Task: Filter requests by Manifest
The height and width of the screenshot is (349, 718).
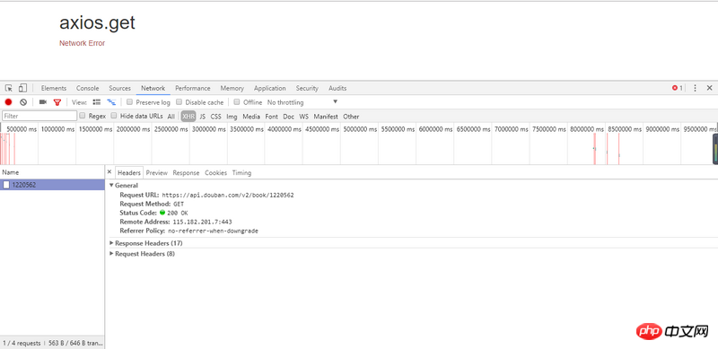Action: (x=326, y=117)
